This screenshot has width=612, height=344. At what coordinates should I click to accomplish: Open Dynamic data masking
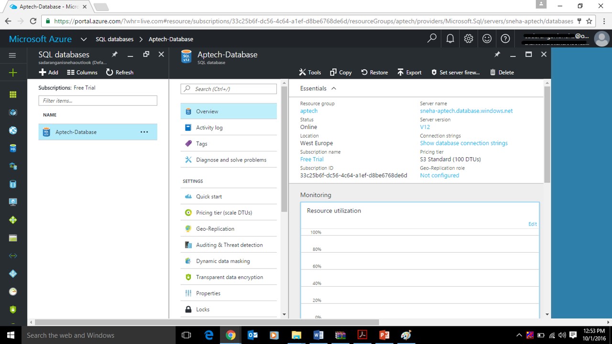(229, 261)
